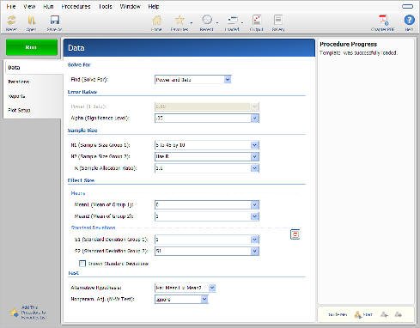The width and height of the screenshot is (420, 328).
Task: Show the Output window icon
Action: 257,20
